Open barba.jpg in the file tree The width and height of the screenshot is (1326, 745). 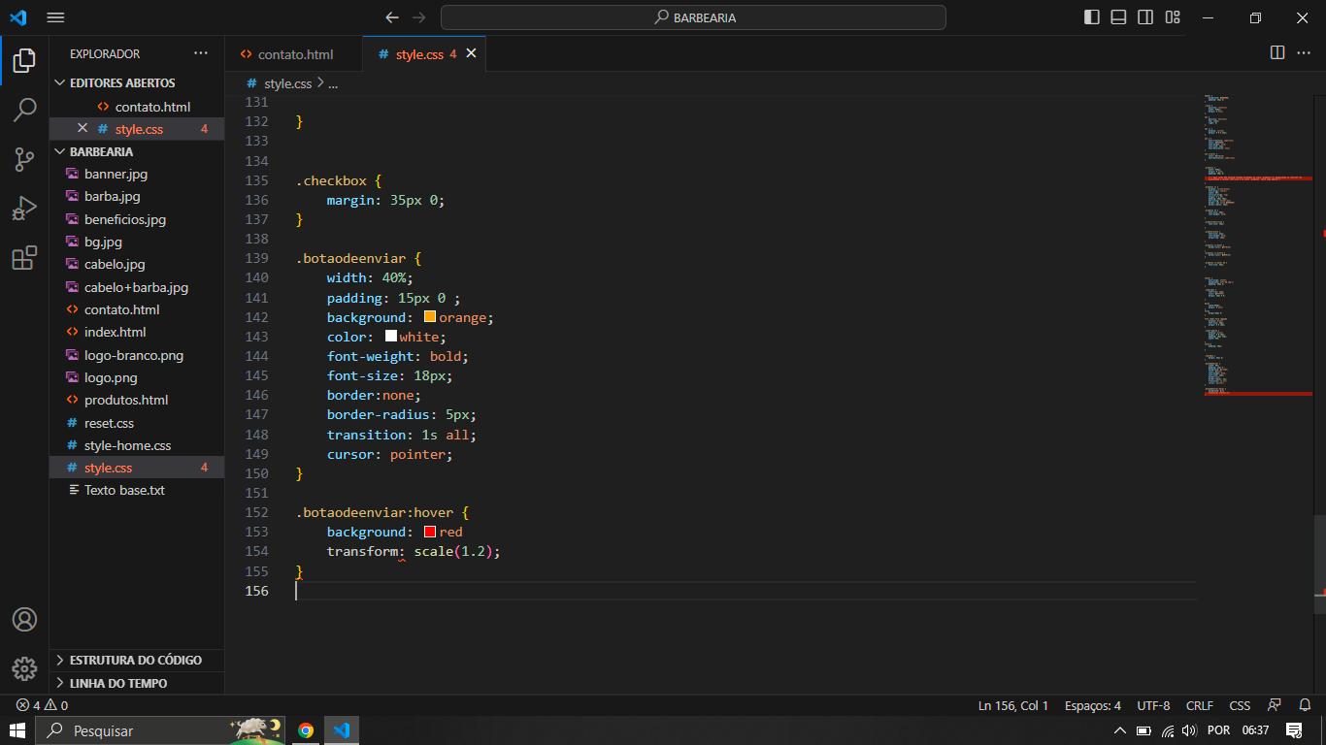(137, 196)
